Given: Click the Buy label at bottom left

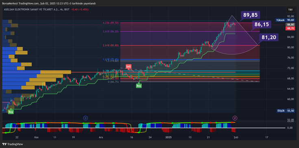Looking at the screenshot, I should pyautogui.click(x=11, y=112).
